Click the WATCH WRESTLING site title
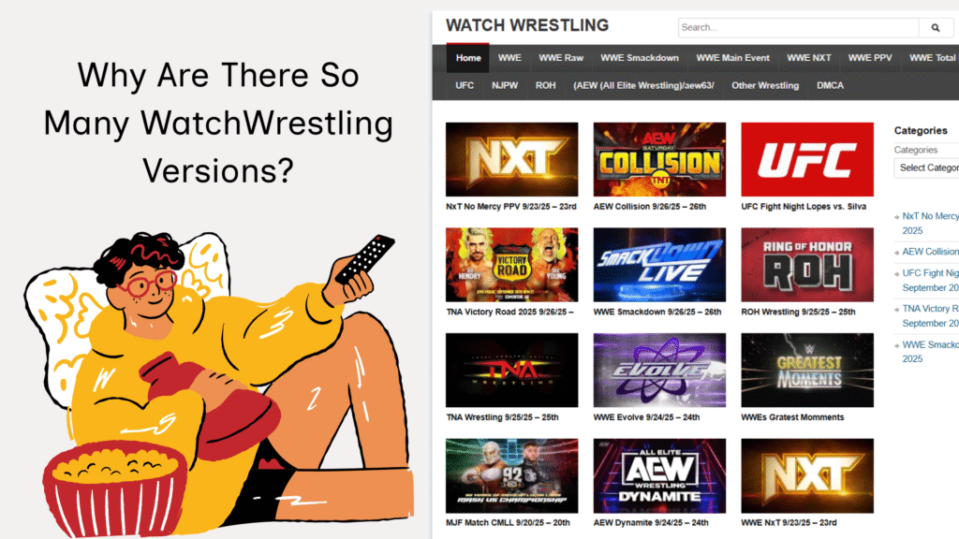959x539 pixels. [x=527, y=25]
